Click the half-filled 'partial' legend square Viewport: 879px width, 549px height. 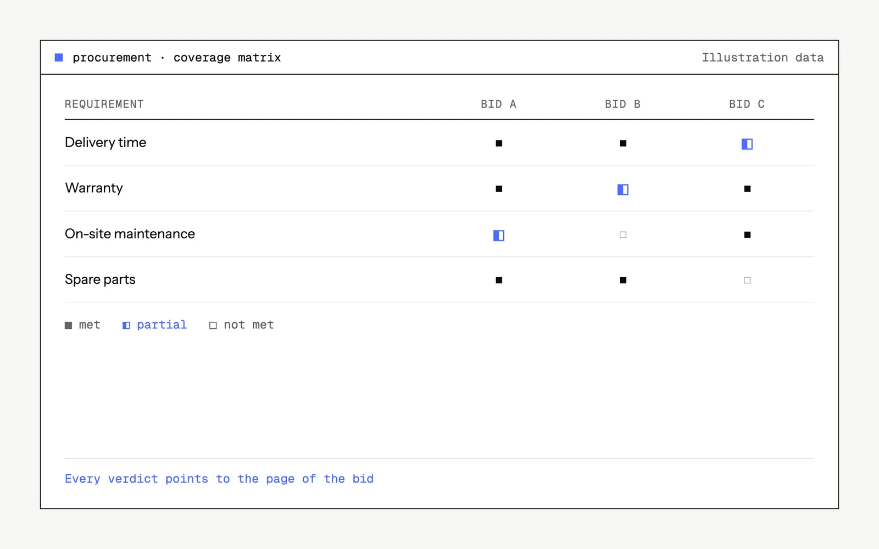click(x=126, y=326)
